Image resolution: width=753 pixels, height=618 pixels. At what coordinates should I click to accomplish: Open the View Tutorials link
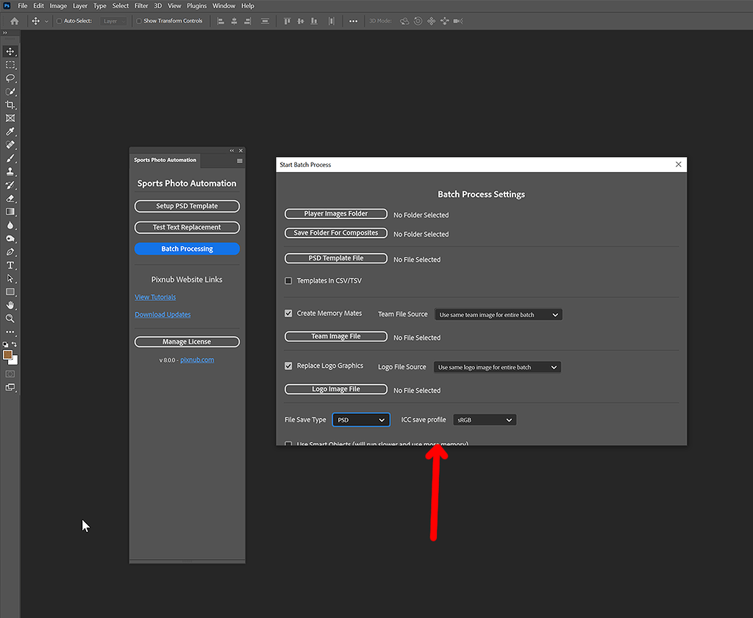[x=155, y=297]
